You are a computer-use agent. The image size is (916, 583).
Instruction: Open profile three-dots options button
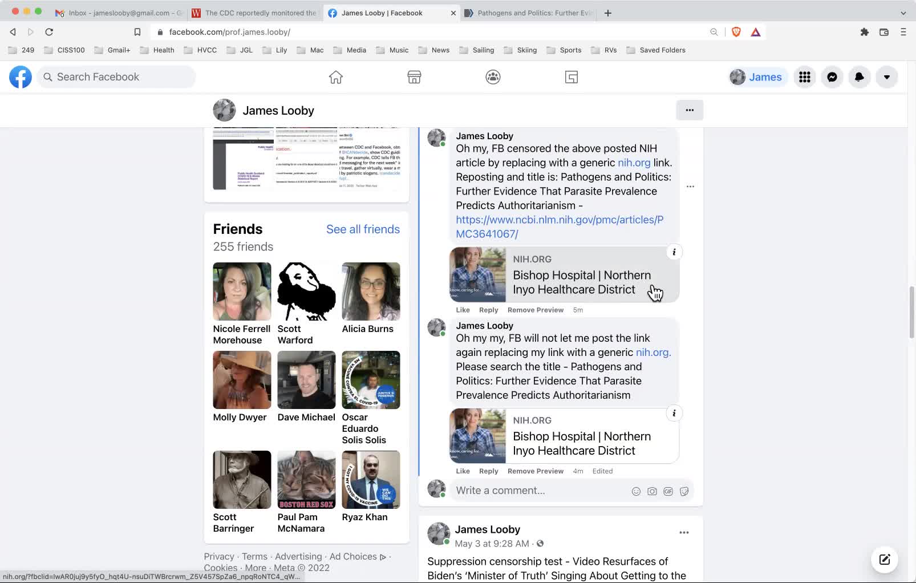click(690, 110)
